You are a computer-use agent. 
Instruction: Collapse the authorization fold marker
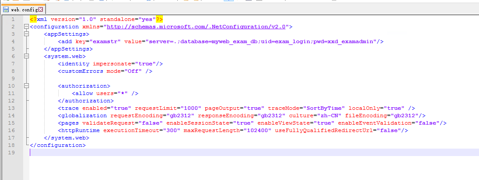(x=27, y=86)
